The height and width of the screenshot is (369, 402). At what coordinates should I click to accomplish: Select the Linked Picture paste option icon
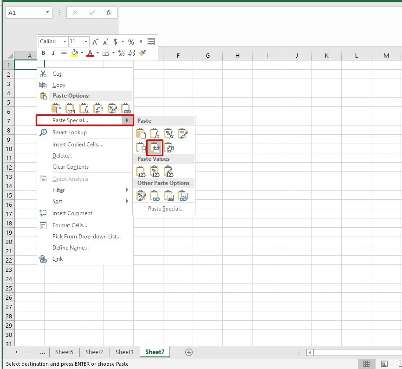click(x=183, y=195)
